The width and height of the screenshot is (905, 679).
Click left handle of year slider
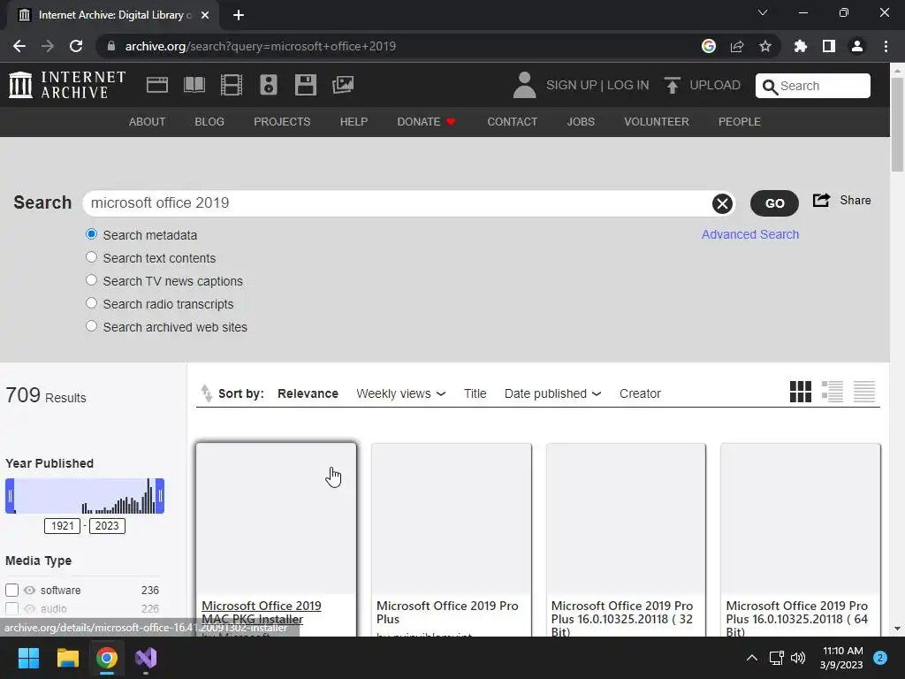coord(10,496)
